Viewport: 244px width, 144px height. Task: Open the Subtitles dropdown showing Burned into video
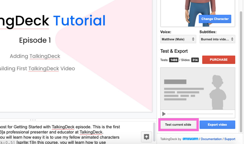point(217,39)
